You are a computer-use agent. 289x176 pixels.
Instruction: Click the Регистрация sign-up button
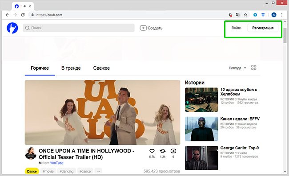263,28
